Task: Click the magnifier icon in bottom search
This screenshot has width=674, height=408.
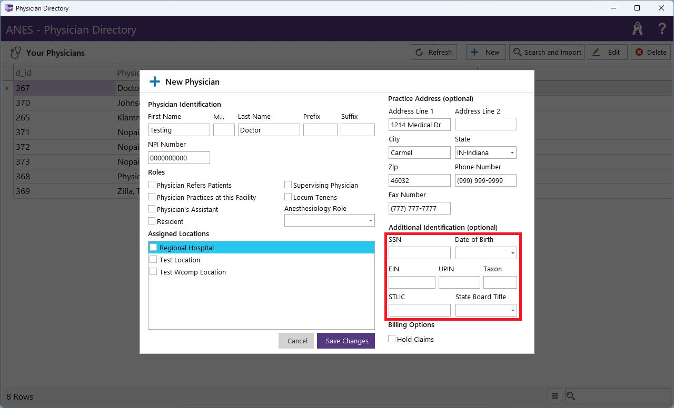Action: click(x=570, y=396)
